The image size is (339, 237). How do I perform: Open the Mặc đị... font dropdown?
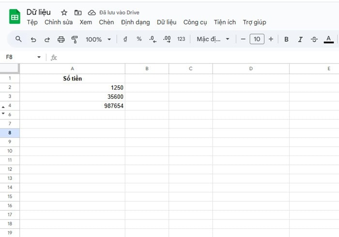tap(213, 39)
